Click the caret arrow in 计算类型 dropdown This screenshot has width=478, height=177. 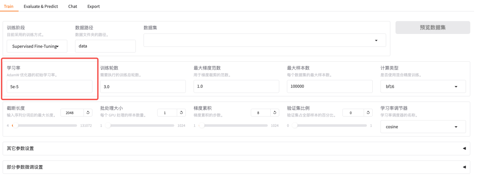pyautogui.click(x=456, y=87)
